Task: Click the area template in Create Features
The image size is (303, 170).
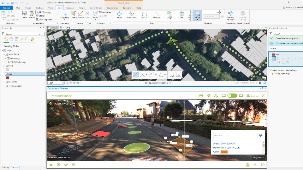Action: [x=276, y=54]
